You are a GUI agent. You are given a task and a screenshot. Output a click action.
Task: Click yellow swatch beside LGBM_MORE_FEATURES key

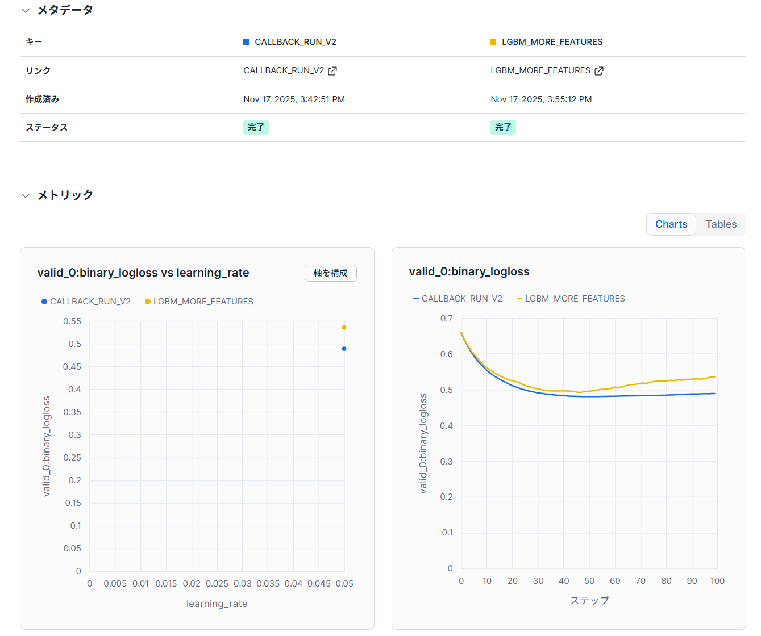[493, 42]
